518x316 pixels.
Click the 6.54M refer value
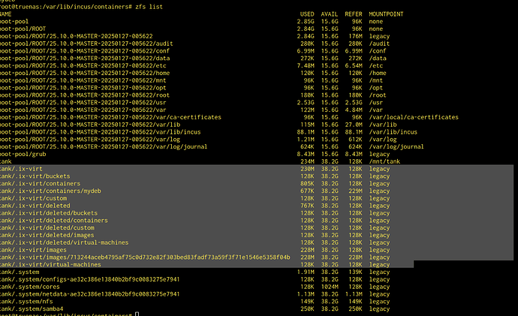pos(354,66)
